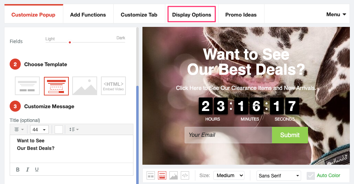Screen dimensions: 354x184
Task: Select the form layout icon below preview
Action: [162, 175]
